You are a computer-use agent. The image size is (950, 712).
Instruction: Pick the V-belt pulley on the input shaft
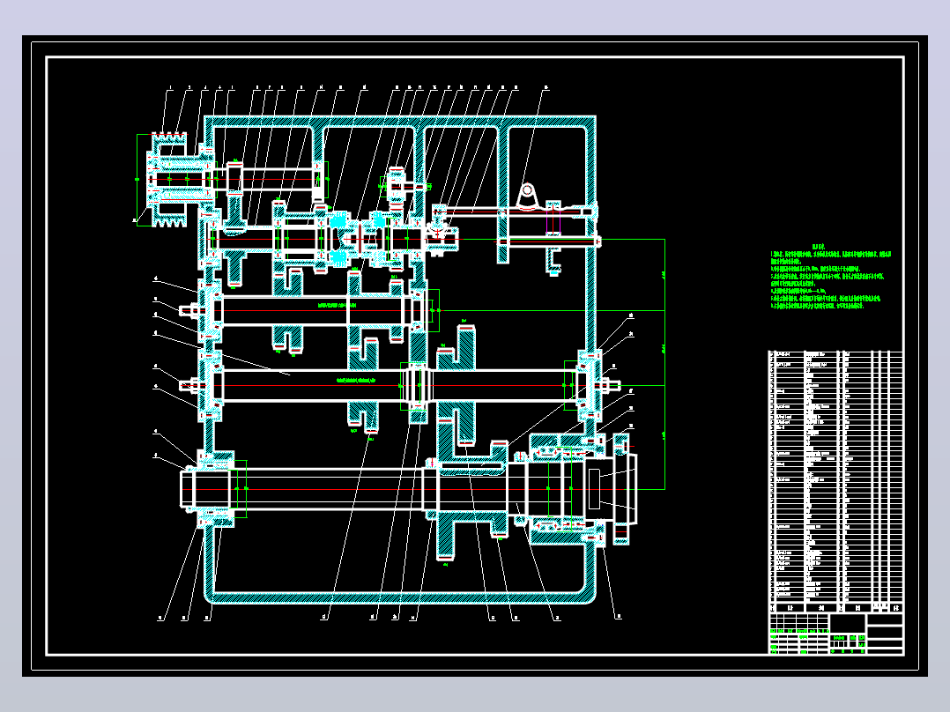[x=168, y=180]
